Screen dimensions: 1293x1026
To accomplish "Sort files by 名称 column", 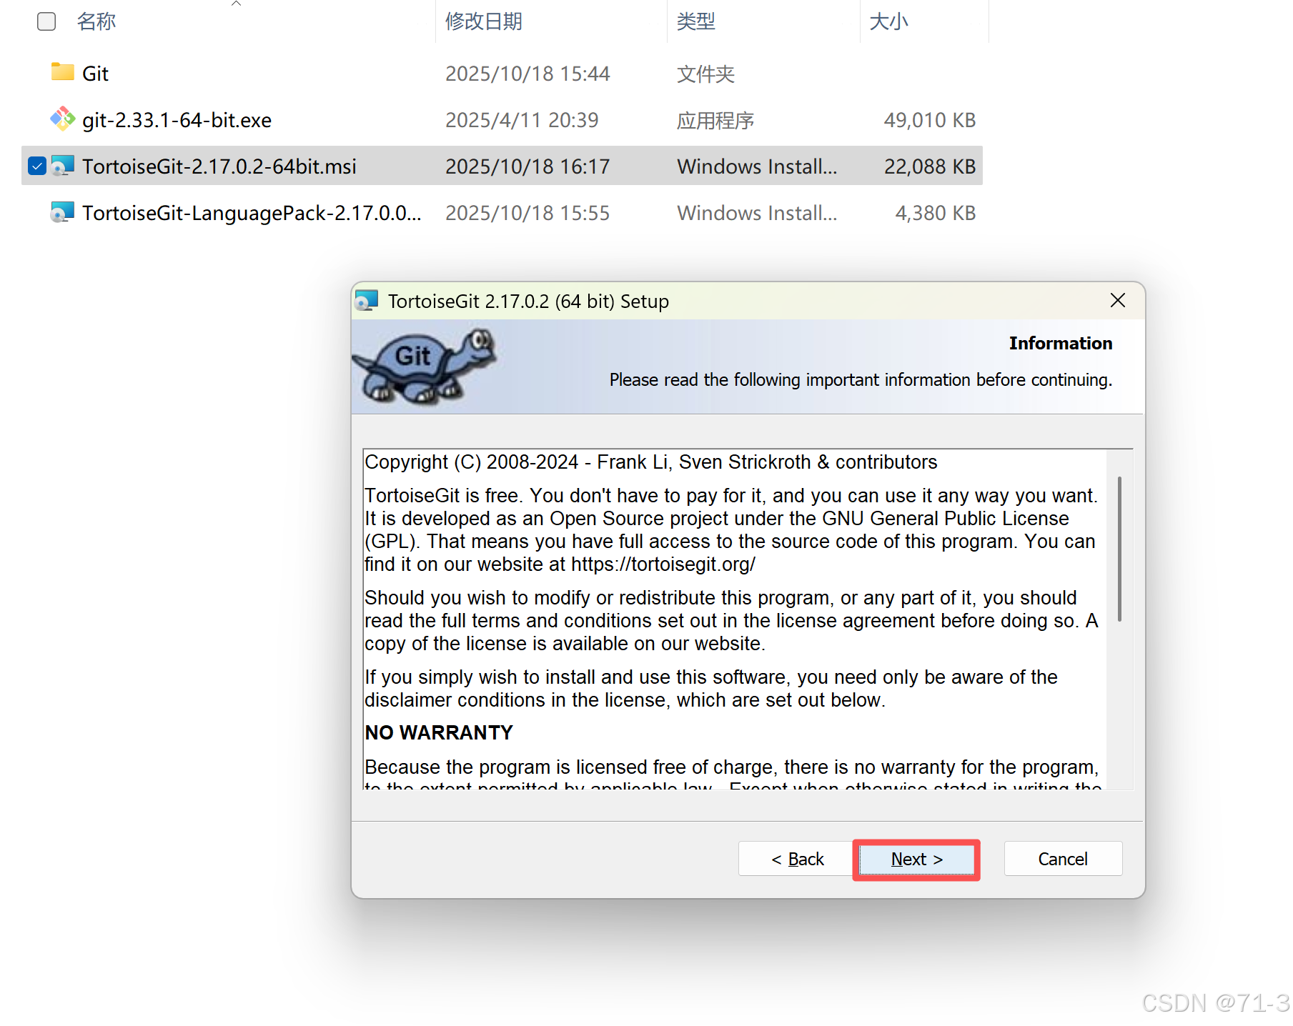I will pos(96,21).
